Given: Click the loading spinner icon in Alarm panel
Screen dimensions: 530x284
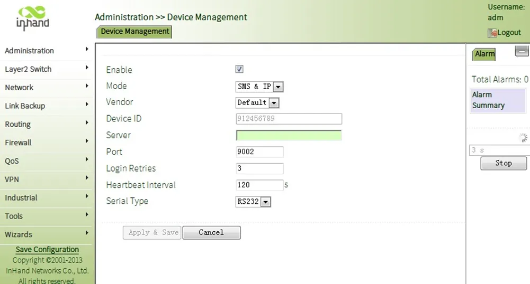Looking at the screenshot, I should (523, 137).
